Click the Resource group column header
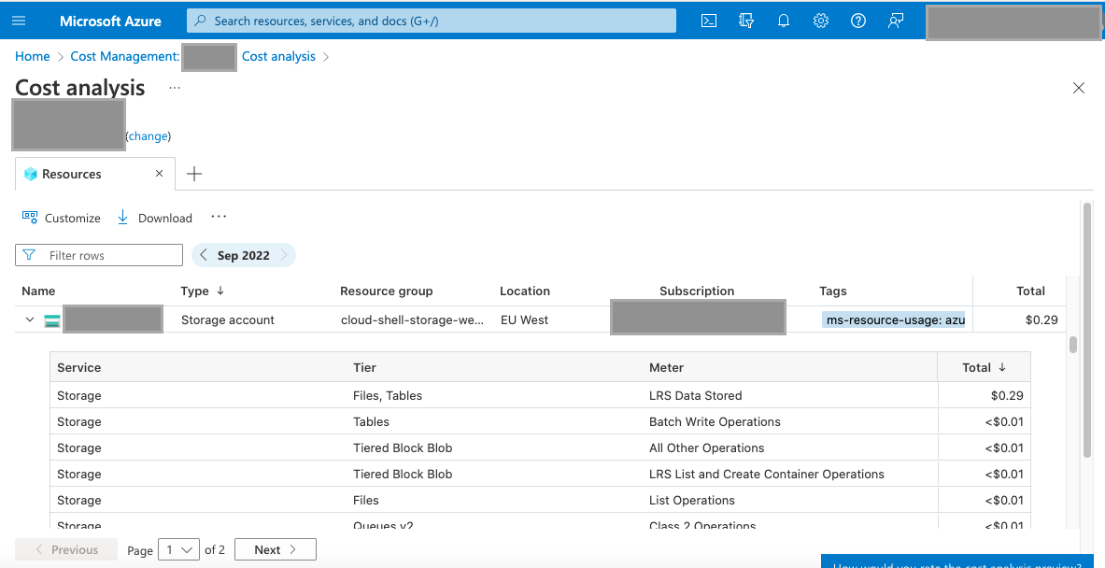1105x568 pixels. (386, 291)
